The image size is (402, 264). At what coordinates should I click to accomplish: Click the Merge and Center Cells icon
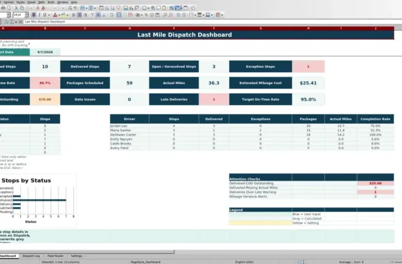coord(119,15)
